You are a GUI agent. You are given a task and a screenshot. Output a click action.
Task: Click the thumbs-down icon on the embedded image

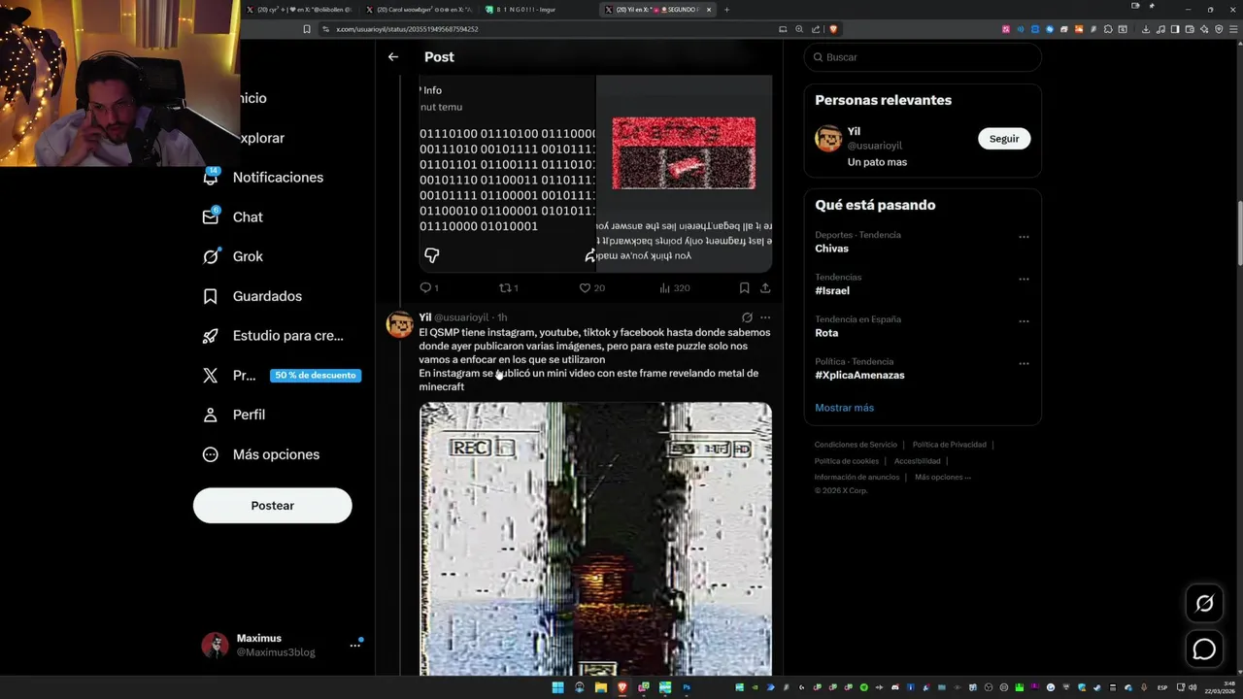tap(432, 255)
